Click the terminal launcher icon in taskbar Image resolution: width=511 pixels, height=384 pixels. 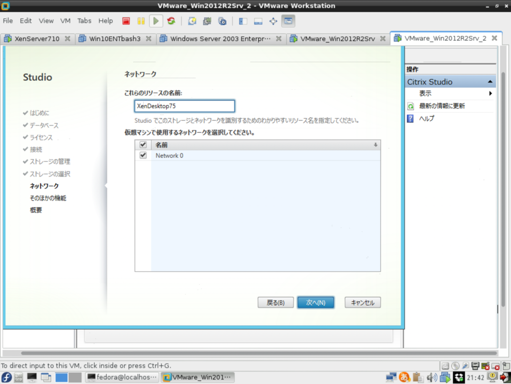[x=32, y=378]
